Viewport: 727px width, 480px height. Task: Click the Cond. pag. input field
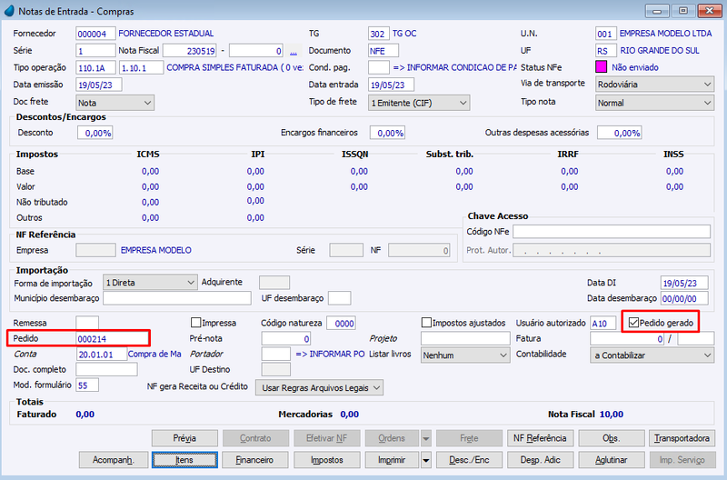tap(379, 67)
